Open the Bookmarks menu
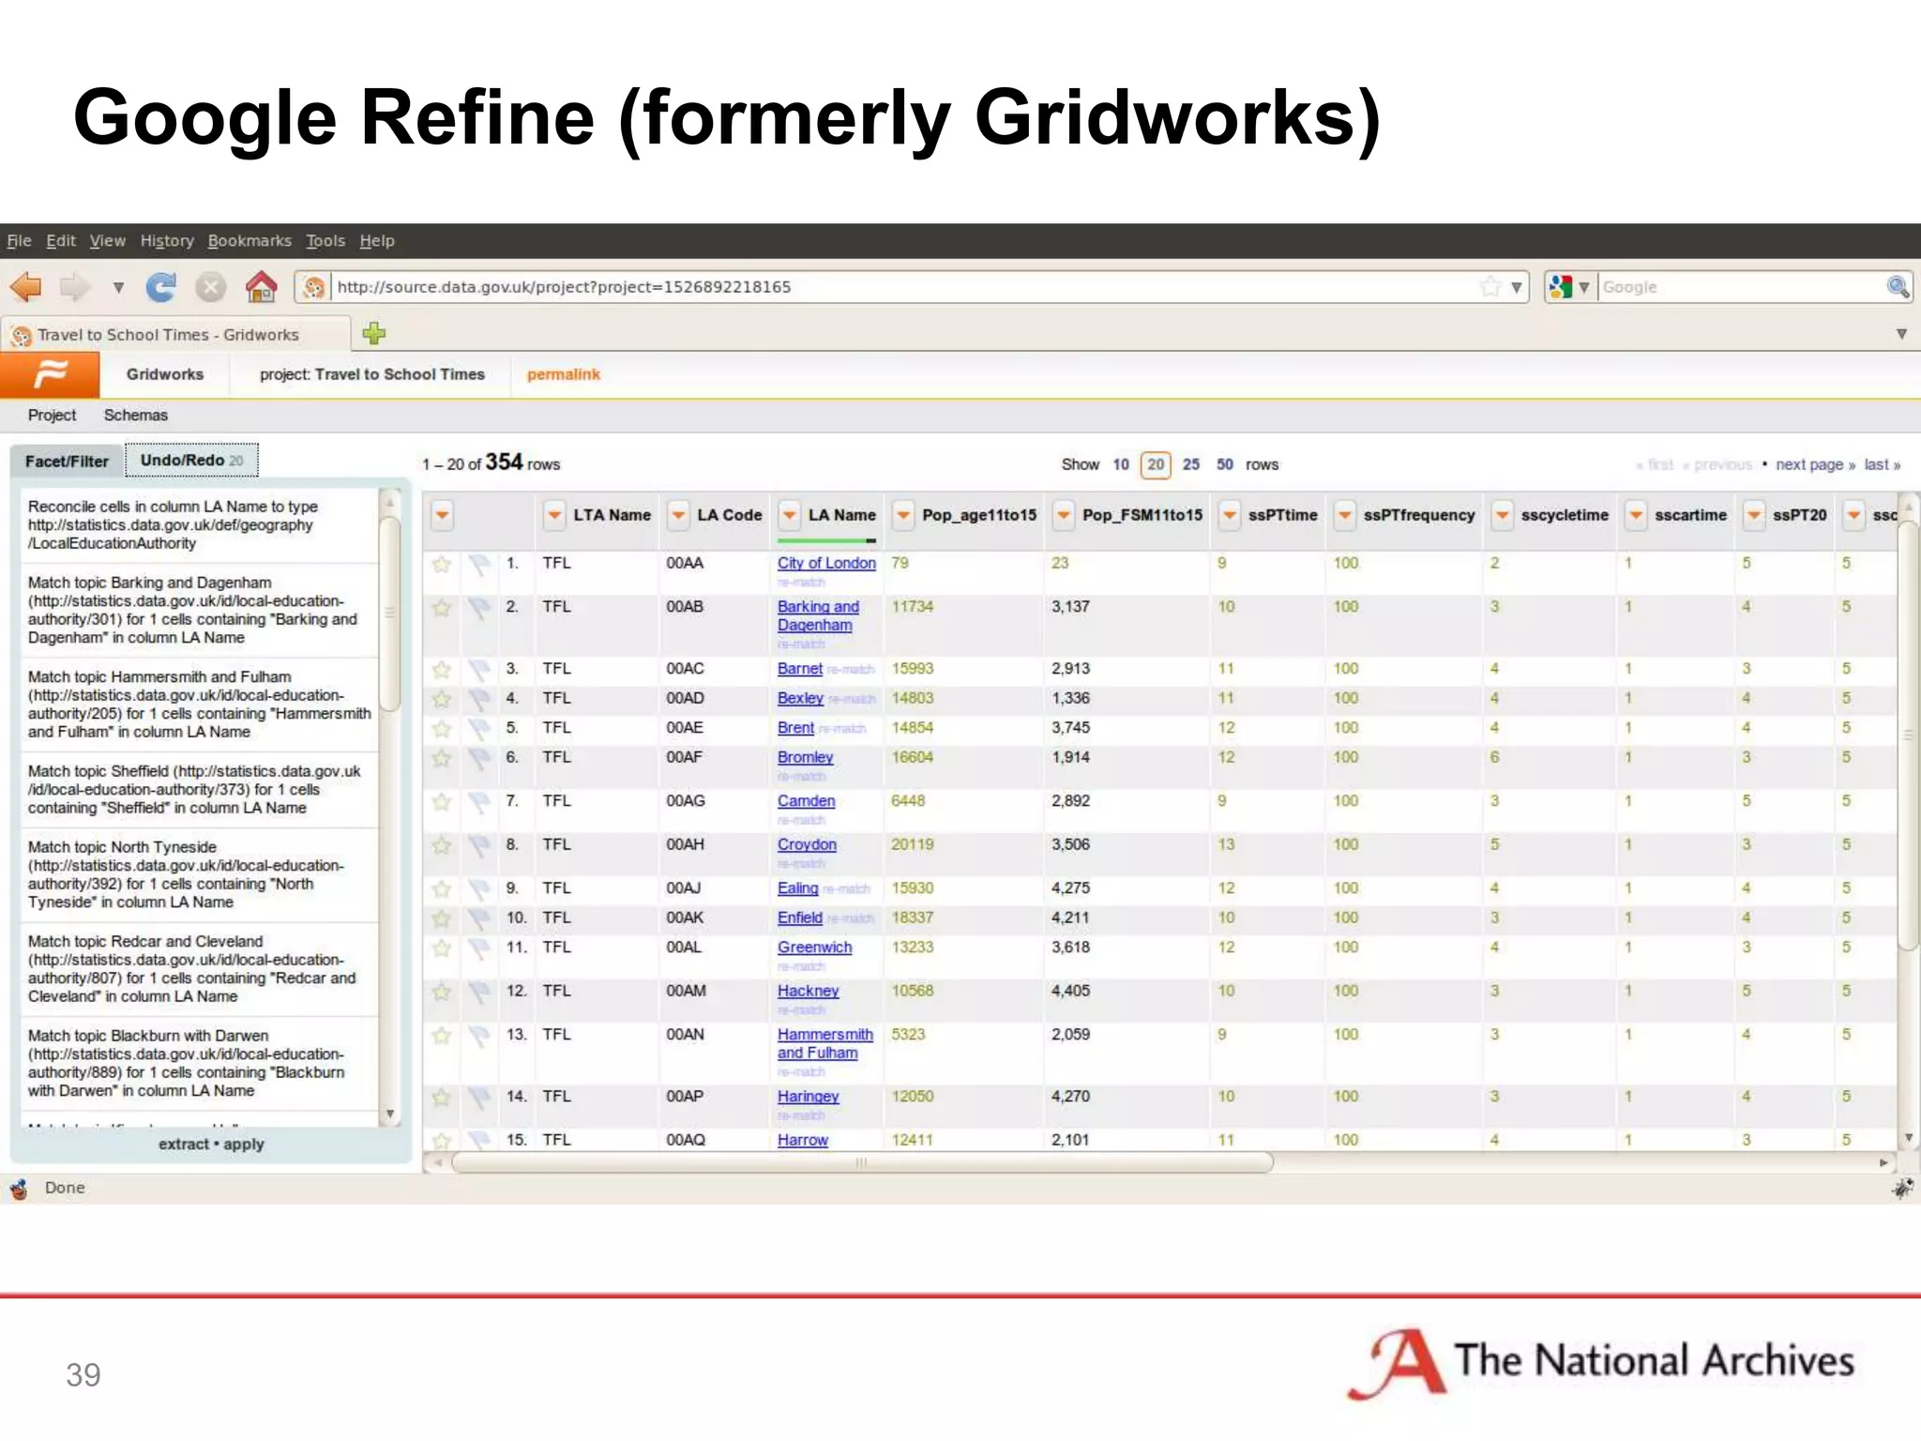1921x1441 pixels. [249, 241]
